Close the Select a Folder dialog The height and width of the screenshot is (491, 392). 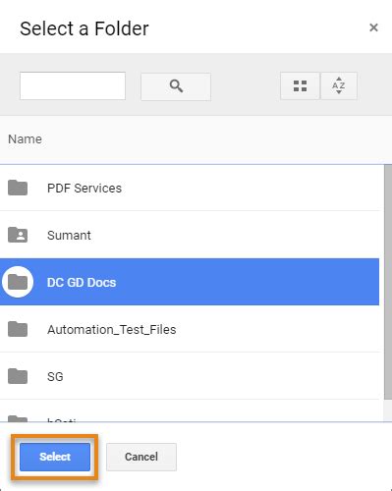tap(373, 27)
